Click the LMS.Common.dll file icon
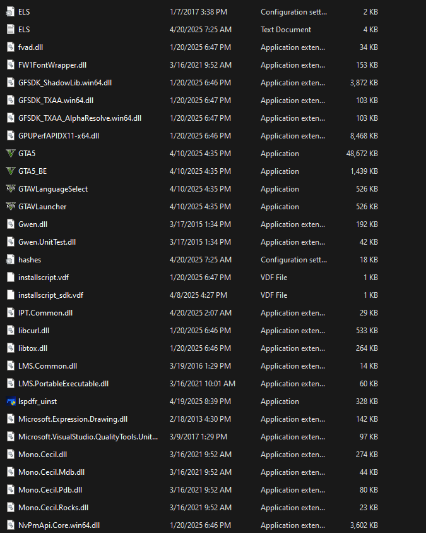 pos(11,365)
